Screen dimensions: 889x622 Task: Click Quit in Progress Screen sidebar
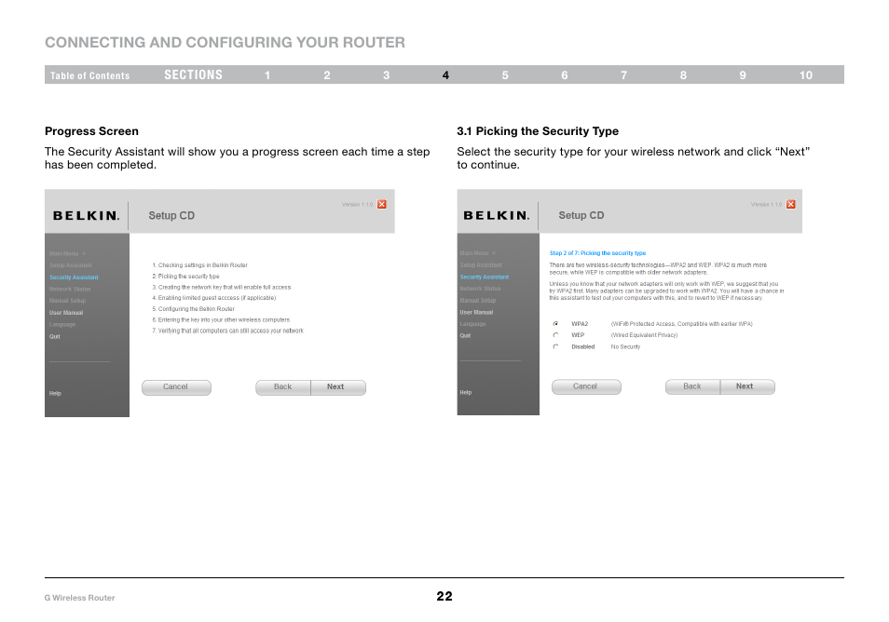54,336
